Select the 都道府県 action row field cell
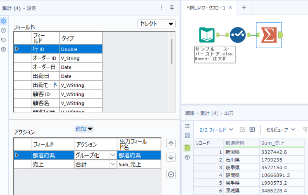 coord(53,155)
